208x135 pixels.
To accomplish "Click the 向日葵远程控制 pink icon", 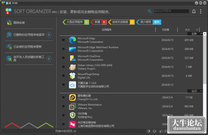I will point(72,124).
